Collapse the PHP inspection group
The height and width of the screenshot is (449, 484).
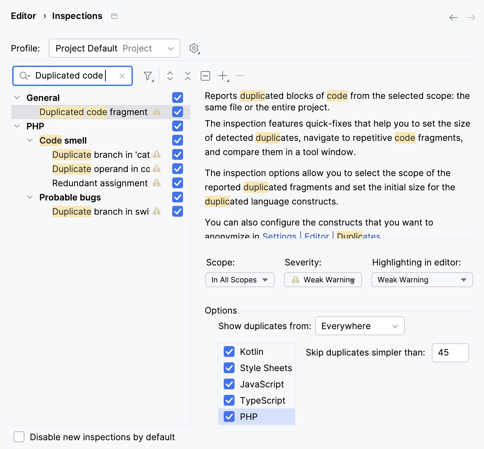17,126
